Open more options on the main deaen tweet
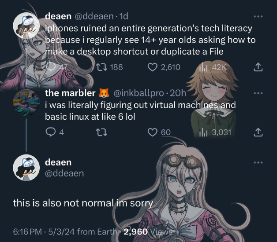Image resolution: width=277 pixels, height=242 pixels. (258, 162)
